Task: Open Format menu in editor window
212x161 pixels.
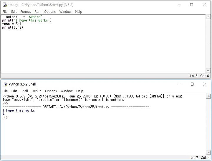Action: pyautogui.click(x=26, y=11)
